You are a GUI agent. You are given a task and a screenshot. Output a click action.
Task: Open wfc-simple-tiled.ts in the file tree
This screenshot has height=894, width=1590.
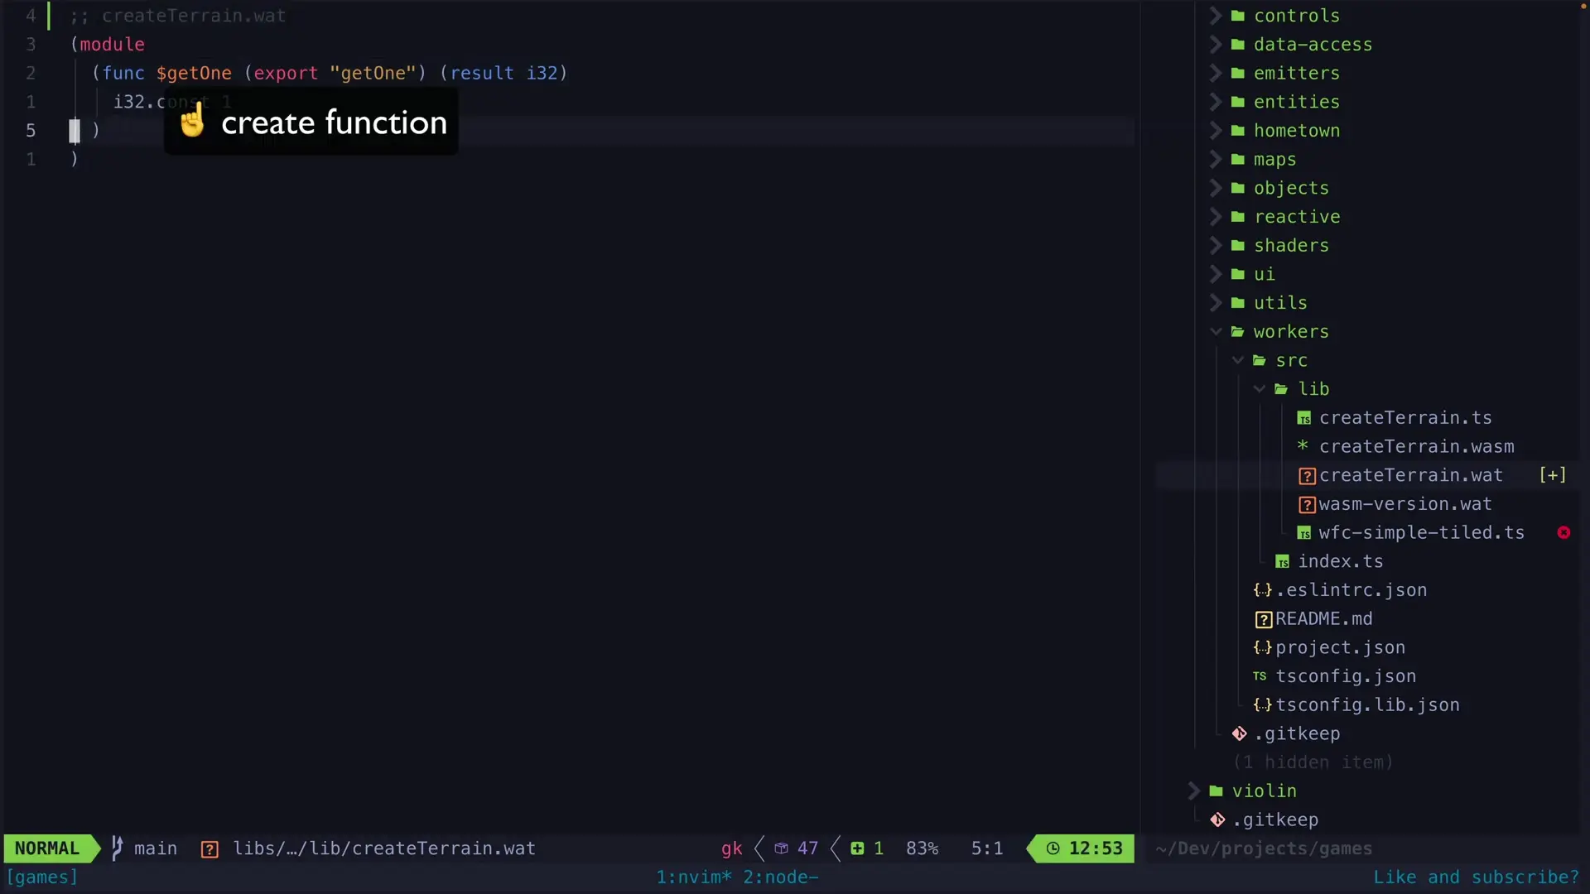[1421, 533]
